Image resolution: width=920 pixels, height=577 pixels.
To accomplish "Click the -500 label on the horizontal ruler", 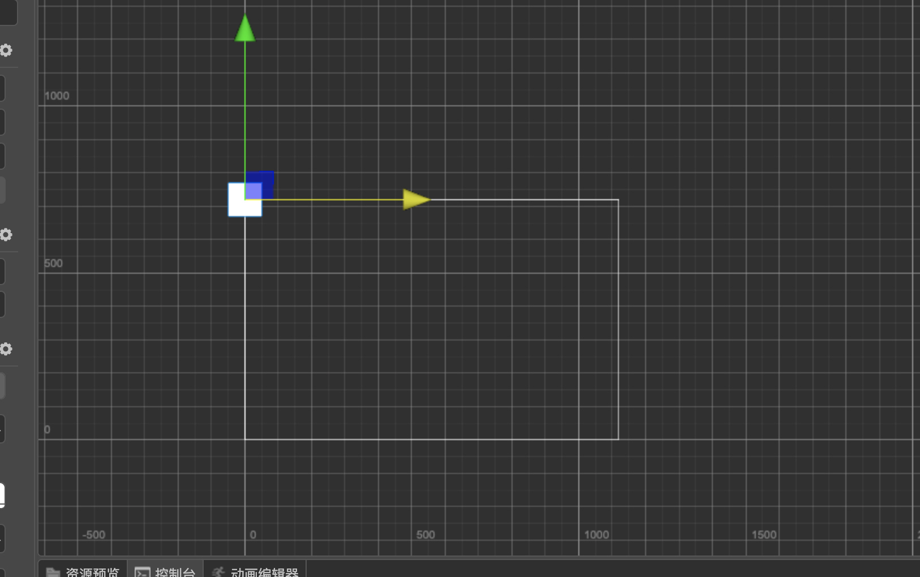I will (x=94, y=535).
